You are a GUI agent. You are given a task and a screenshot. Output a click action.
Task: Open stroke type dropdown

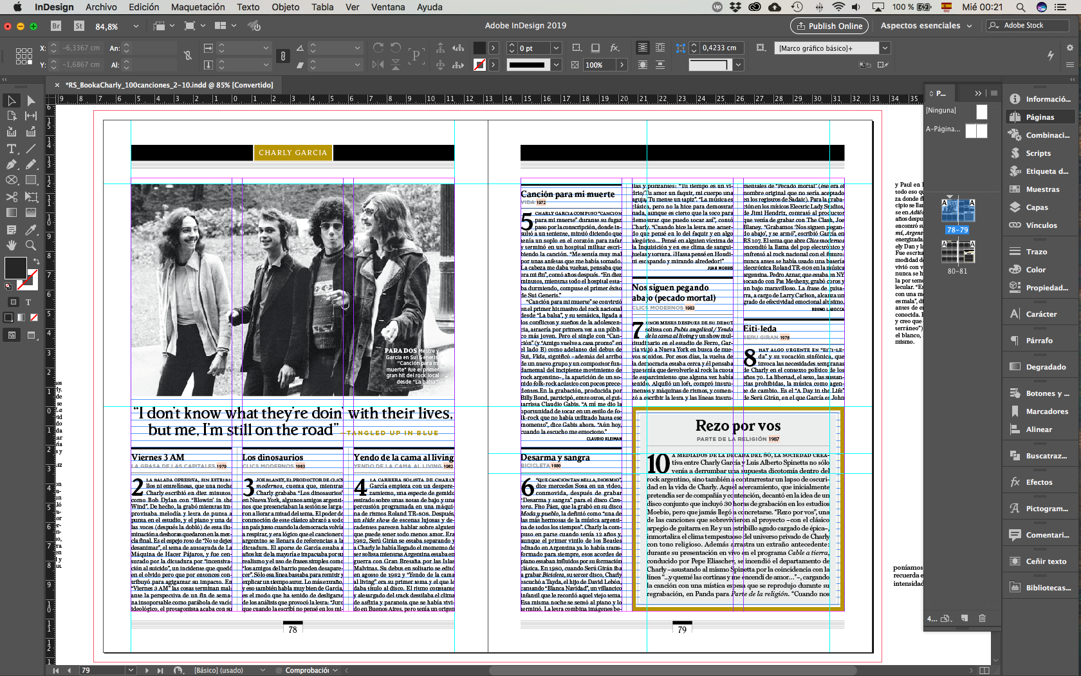[x=557, y=64]
